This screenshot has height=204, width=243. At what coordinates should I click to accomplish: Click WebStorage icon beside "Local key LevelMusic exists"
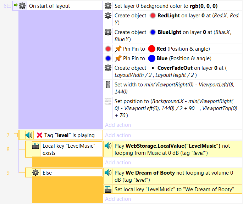tap(36, 146)
